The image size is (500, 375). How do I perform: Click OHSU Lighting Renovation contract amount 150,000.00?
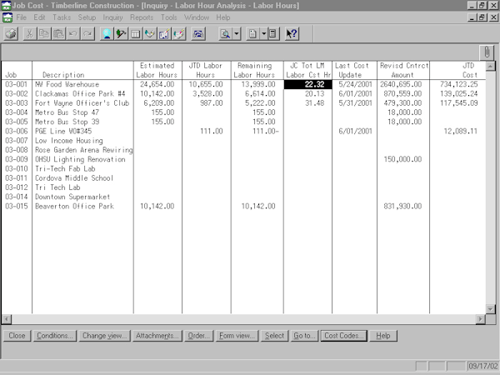(402, 159)
